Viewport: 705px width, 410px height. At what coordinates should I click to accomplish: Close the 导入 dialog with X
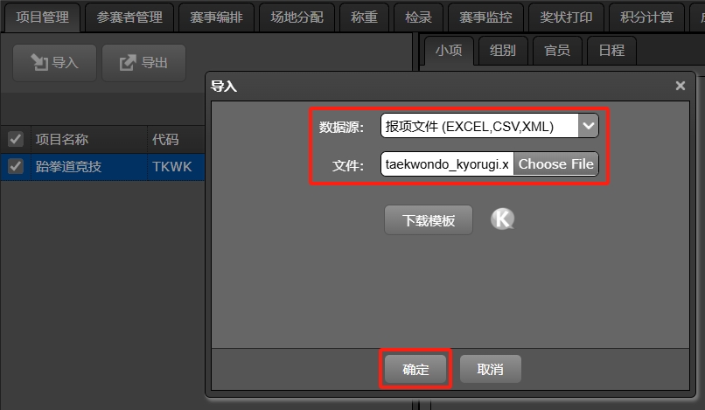681,86
